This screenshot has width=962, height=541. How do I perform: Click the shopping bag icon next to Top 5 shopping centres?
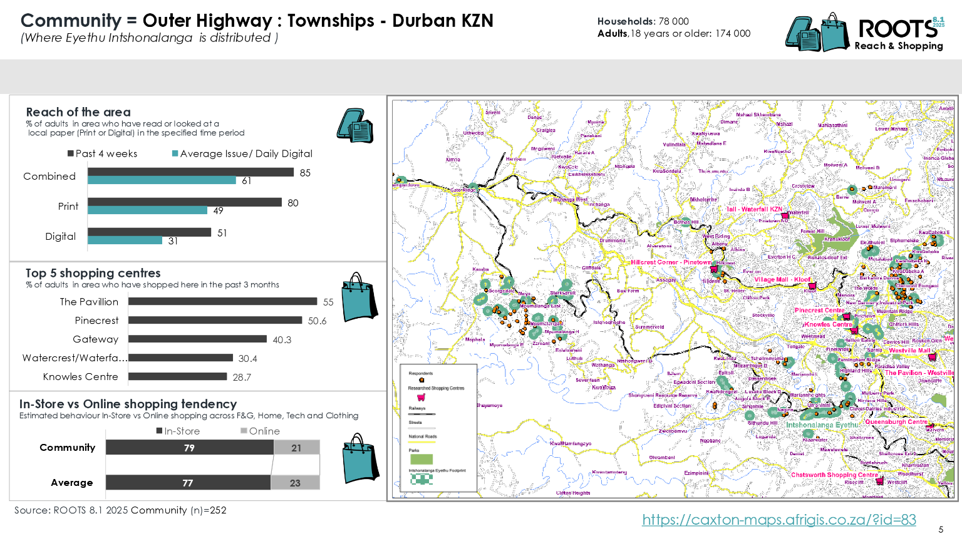(358, 299)
